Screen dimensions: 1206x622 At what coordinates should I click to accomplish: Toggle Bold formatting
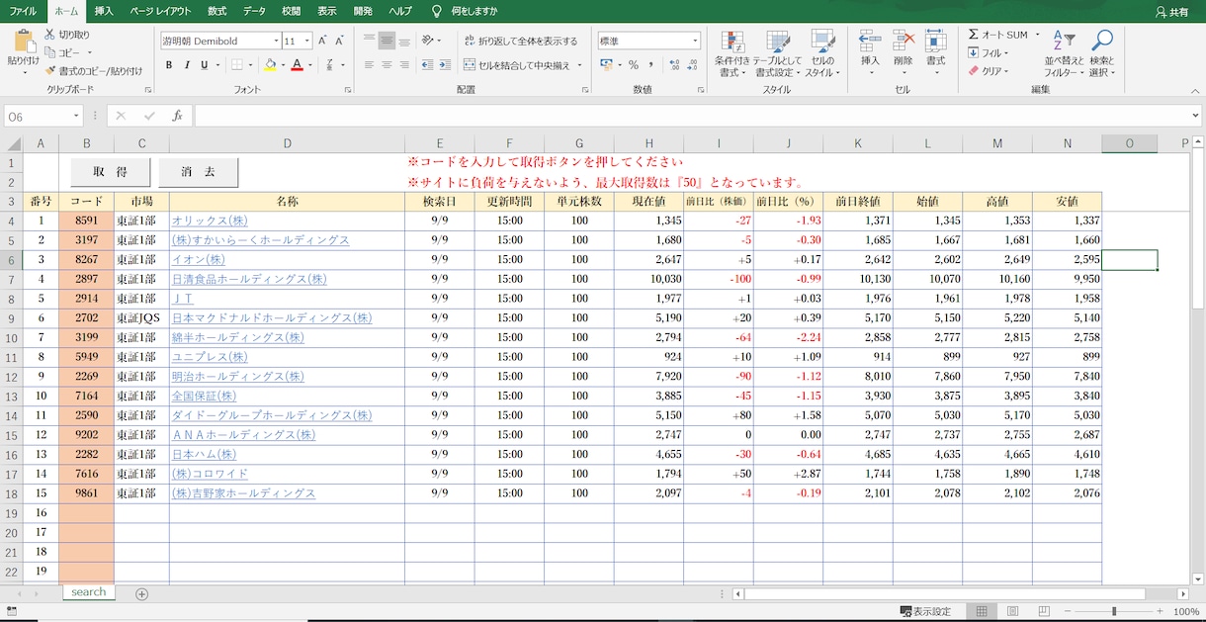pos(169,65)
